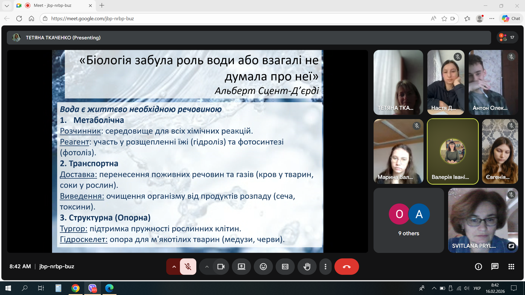Image resolution: width=525 pixels, height=295 pixels.
Task: Select the Meet - jbp-nrbp-buz tab
Action: [x=52, y=5]
